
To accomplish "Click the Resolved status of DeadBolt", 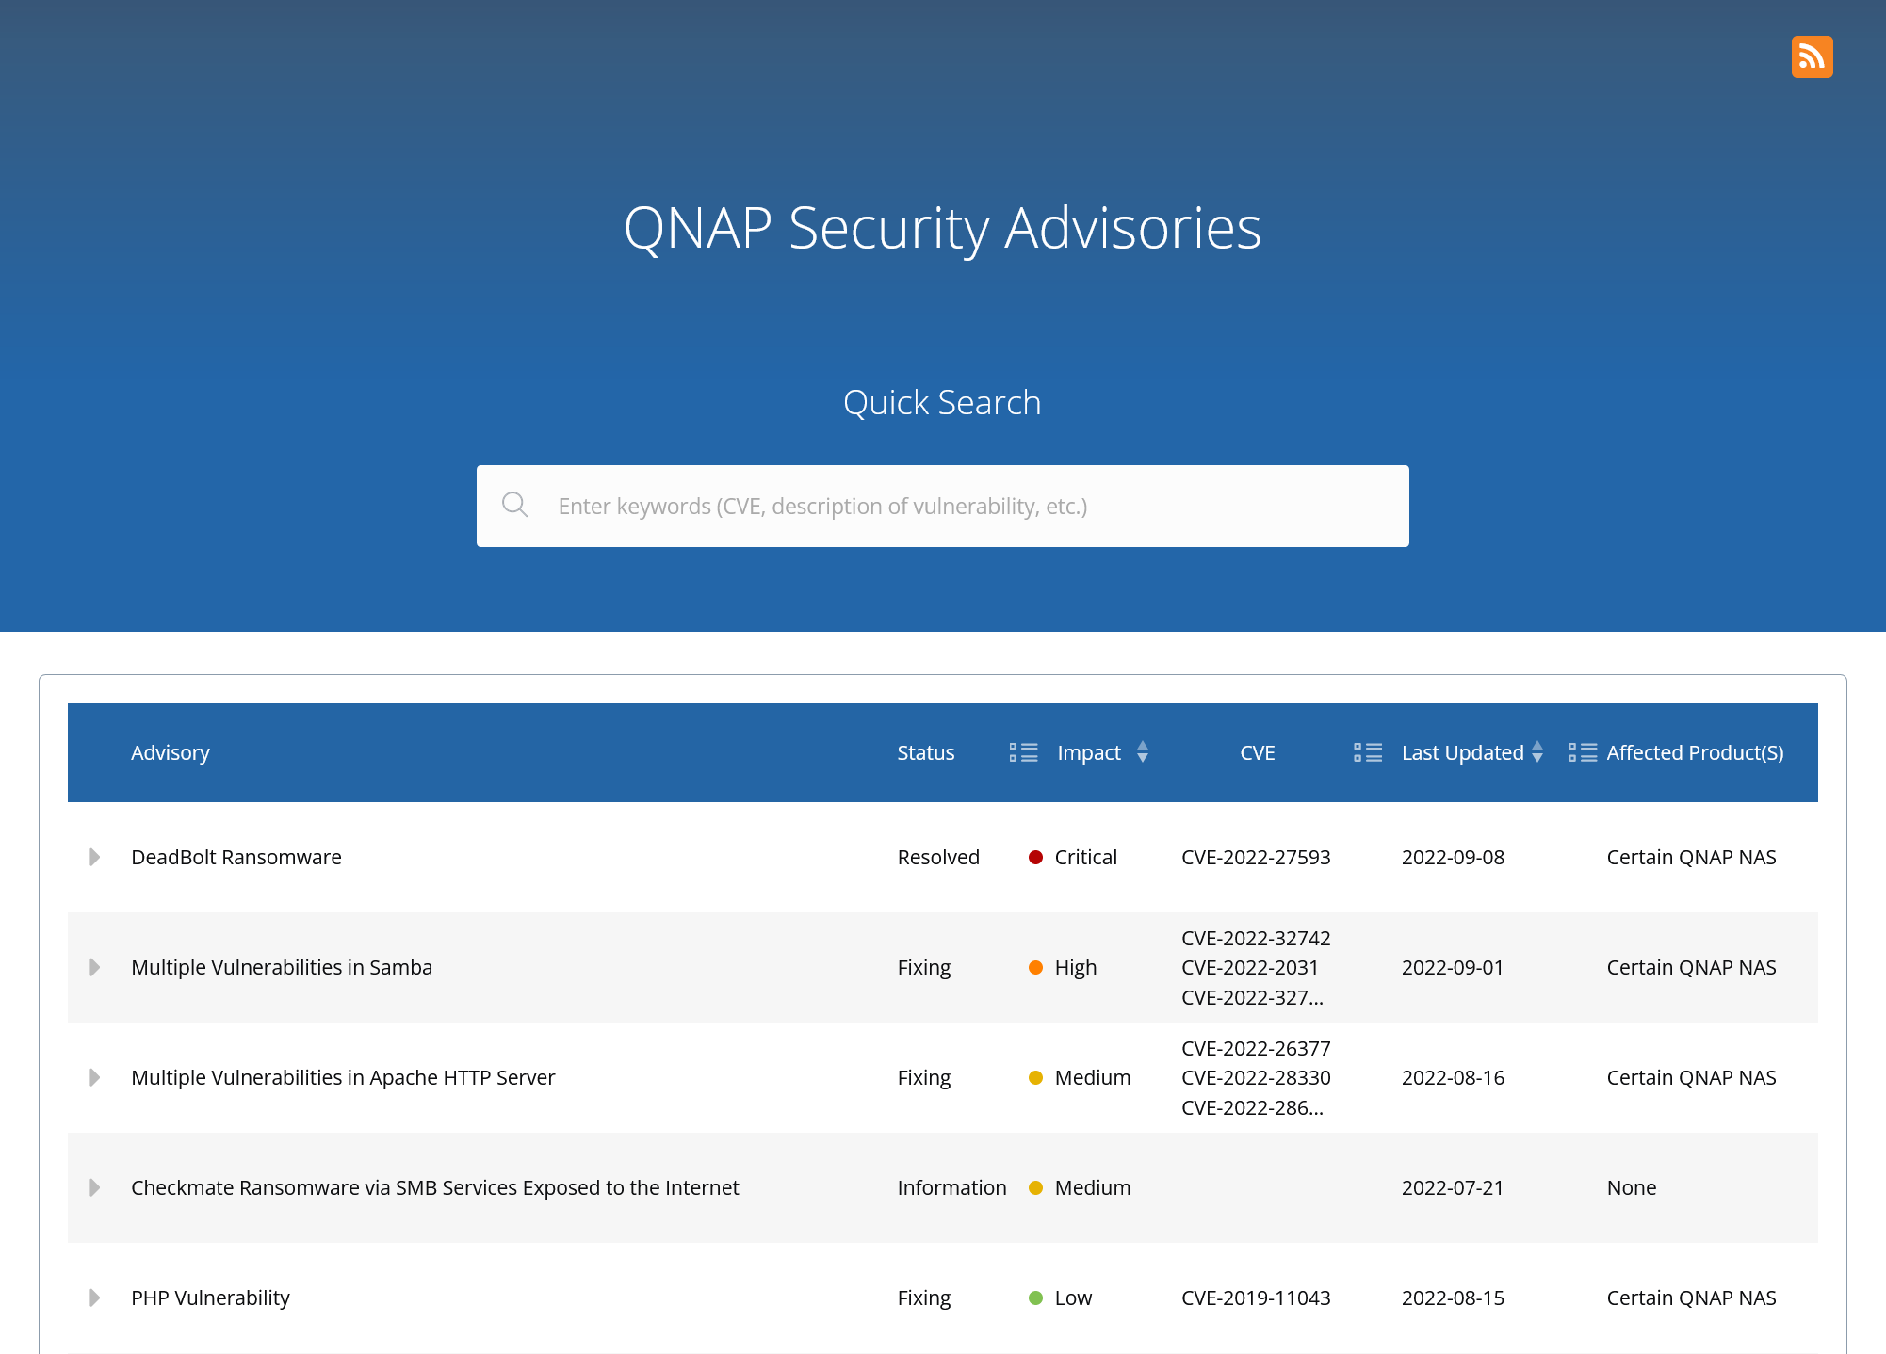I will (938, 857).
